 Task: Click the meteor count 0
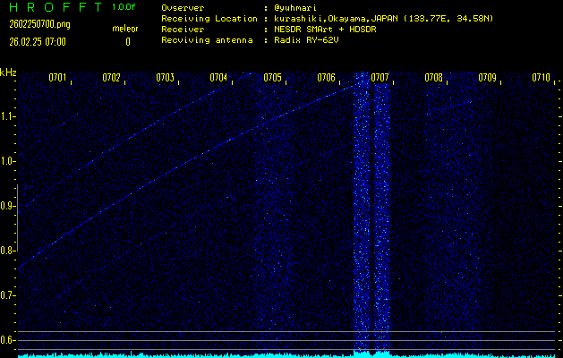[128, 42]
